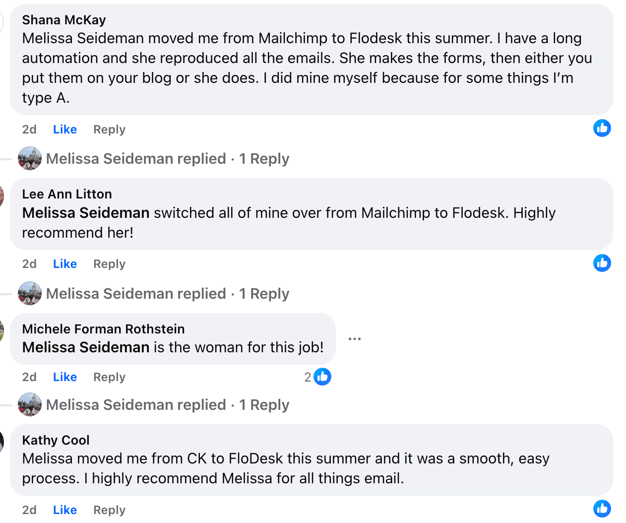Like Shana McKay's comment
This screenshot has width=626, height=523.
coord(65,130)
